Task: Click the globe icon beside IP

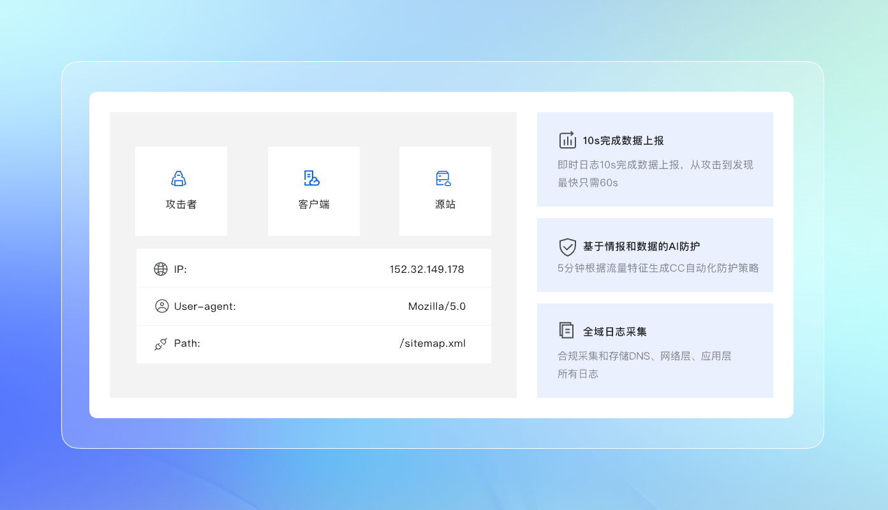Action: pyautogui.click(x=161, y=269)
